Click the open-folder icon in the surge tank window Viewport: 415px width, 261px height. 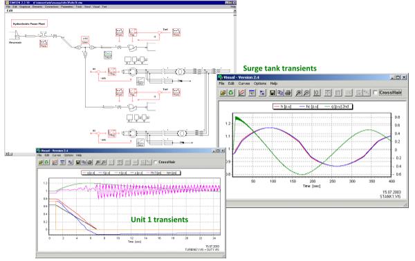[x=223, y=93]
